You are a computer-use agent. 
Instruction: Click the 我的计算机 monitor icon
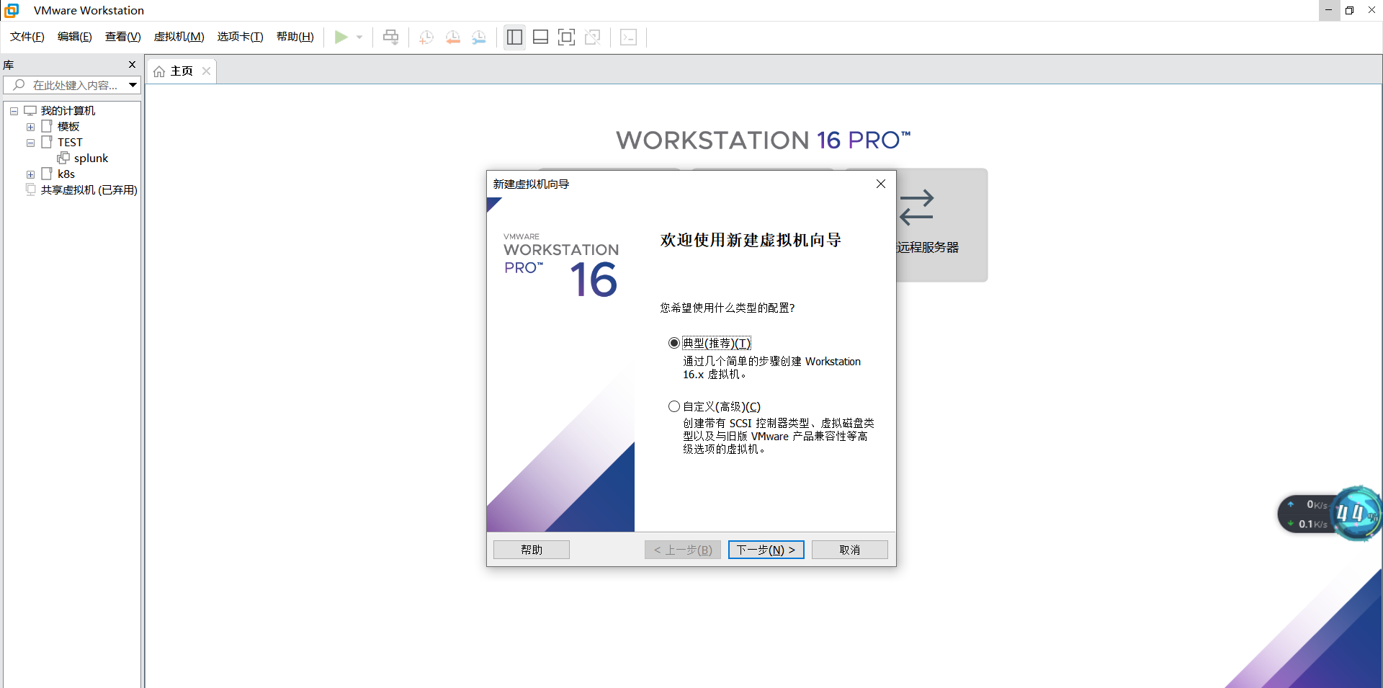(30, 110)
